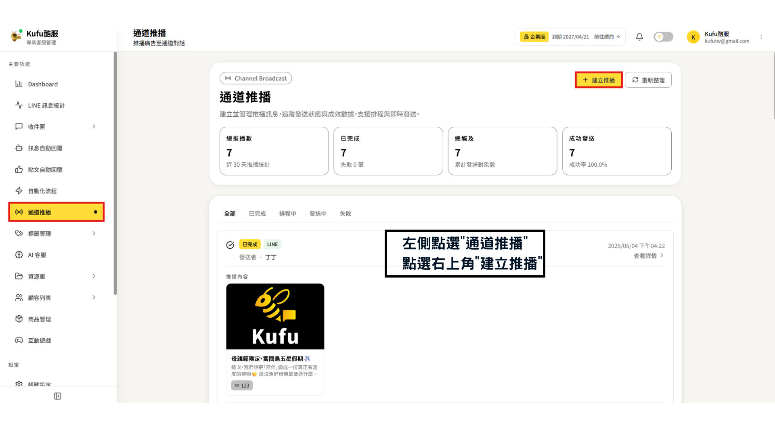Image resolution: width=775 pixels, height=436 pixels.
Task: Switch to the 發送中 tab
Action: click(x=318, y=214)
